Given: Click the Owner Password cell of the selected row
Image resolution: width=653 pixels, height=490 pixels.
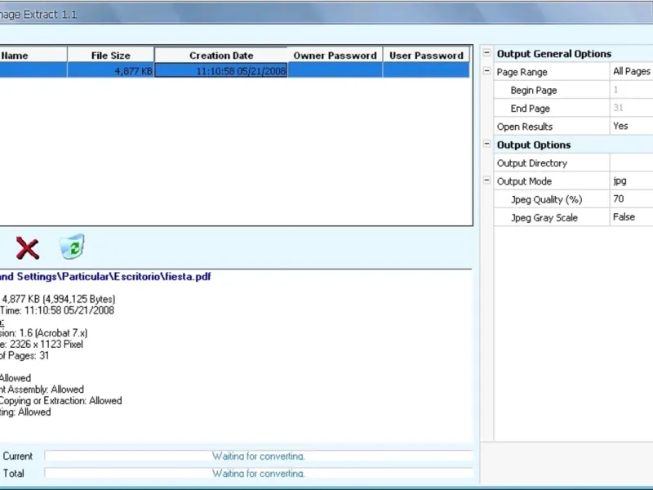Looking at the screenshot, I should click(335, 70).
